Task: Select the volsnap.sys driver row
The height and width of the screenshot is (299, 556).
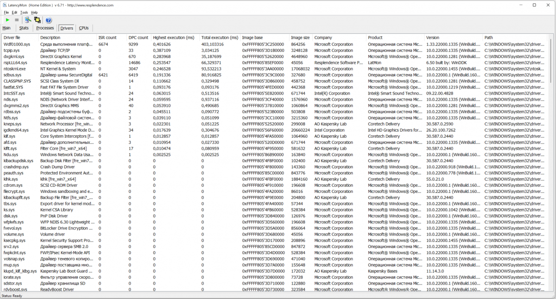Action: (x=275, y=259)
